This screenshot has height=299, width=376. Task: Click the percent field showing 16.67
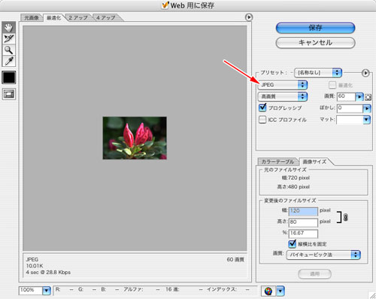click(303, 233)
